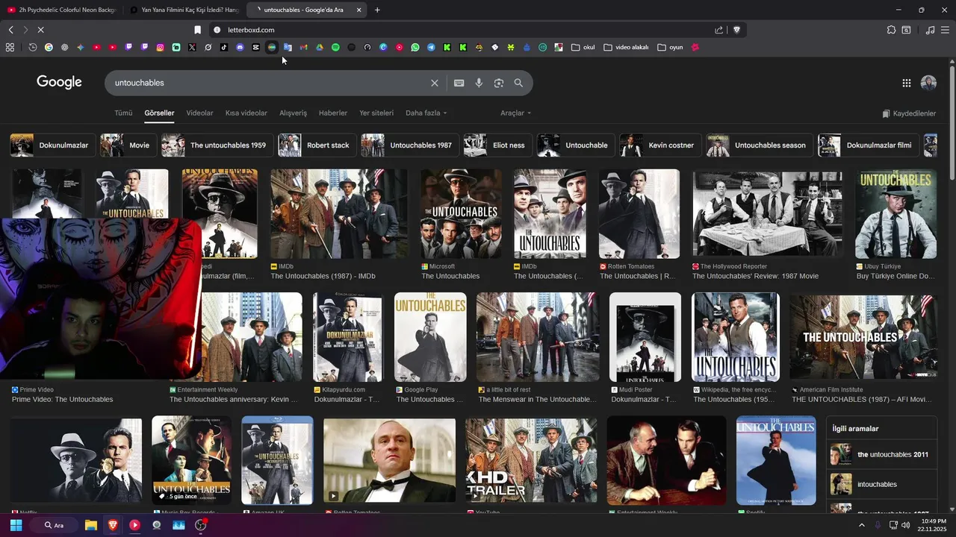
Task: Open the Google bookmark icon
Action: pos(49,47)
